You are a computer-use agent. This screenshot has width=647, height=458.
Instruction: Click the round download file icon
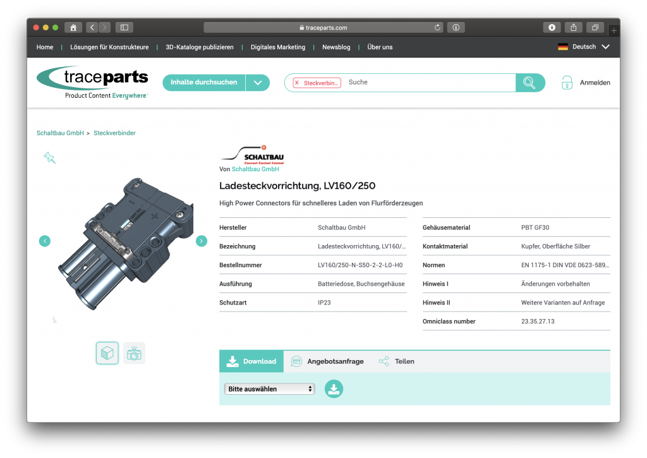pyautogui.click(x=334, y=389)
